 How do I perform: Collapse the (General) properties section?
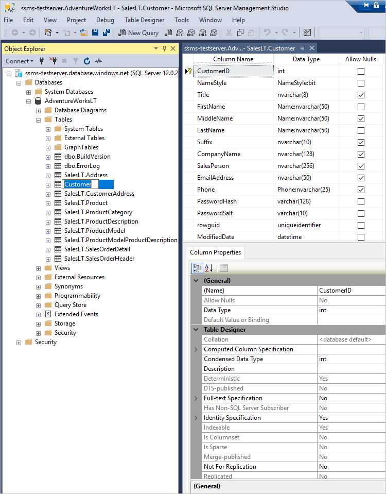pyautogui.click(x=196, y=280)
